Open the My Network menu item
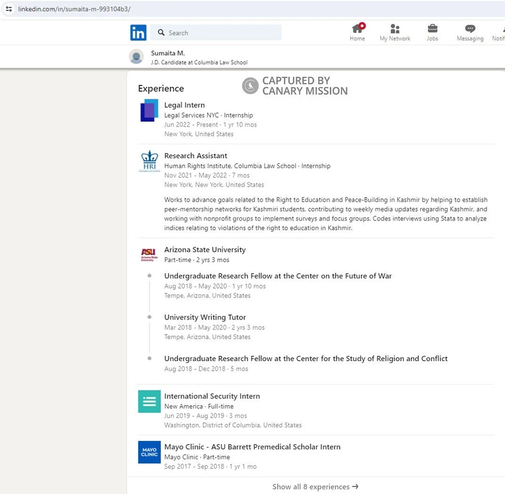The height and width of the screenshot is (494, 505). 396,32
